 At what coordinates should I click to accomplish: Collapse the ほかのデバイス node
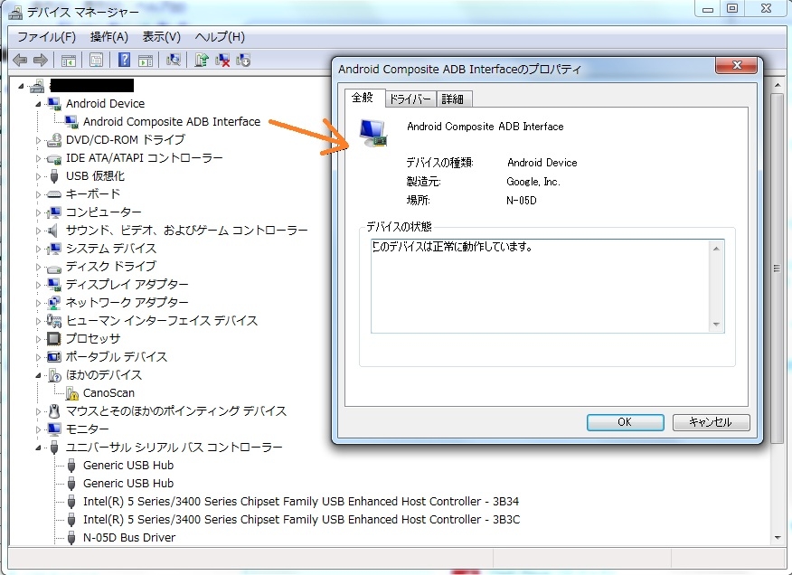tap(38, 375)
